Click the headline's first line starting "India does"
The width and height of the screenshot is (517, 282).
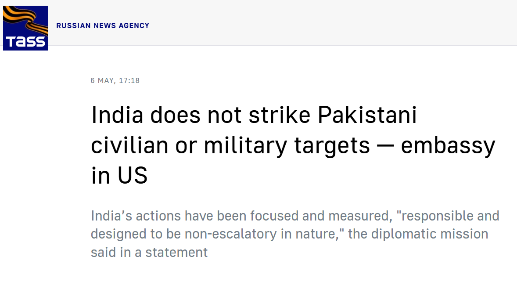(x=254, y=115)
